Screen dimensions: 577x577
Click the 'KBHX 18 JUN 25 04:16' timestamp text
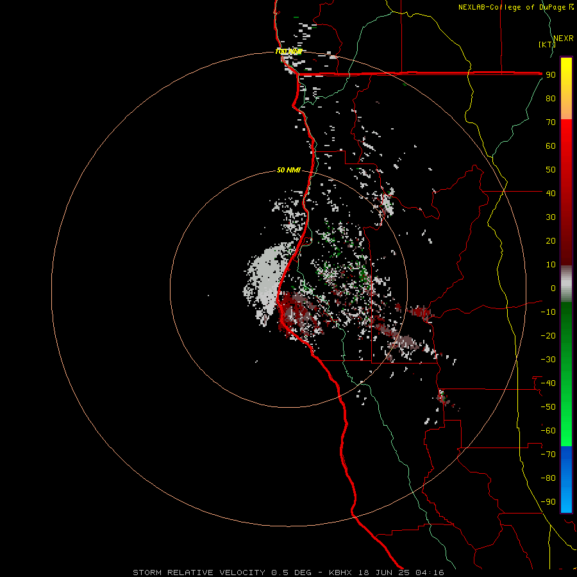pos(387,573)
